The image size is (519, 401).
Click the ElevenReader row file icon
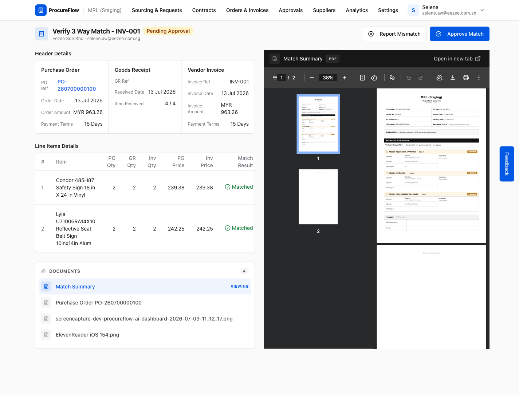(46, 335)
